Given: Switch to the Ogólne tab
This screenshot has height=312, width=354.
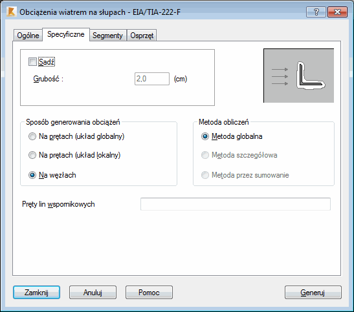Looking at the screenshot, I should [28, 36].
